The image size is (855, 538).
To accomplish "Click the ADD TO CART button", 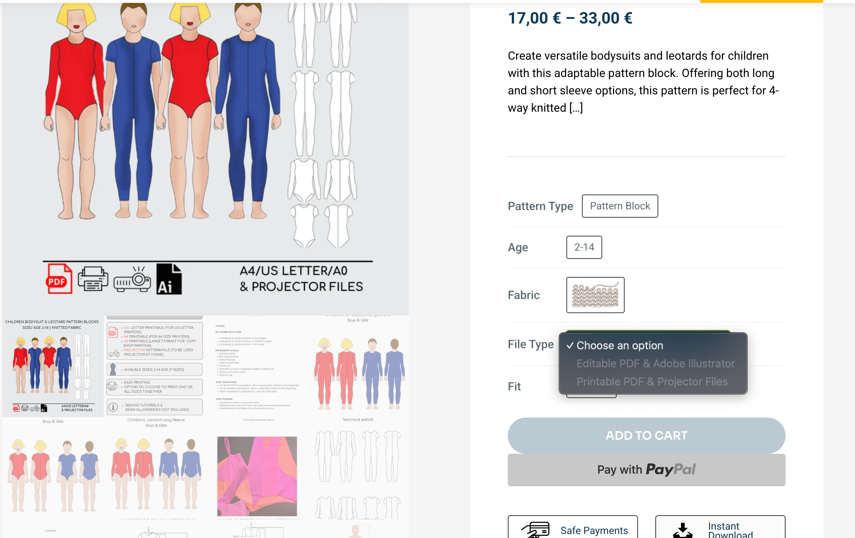I will (x=646, y=435).
